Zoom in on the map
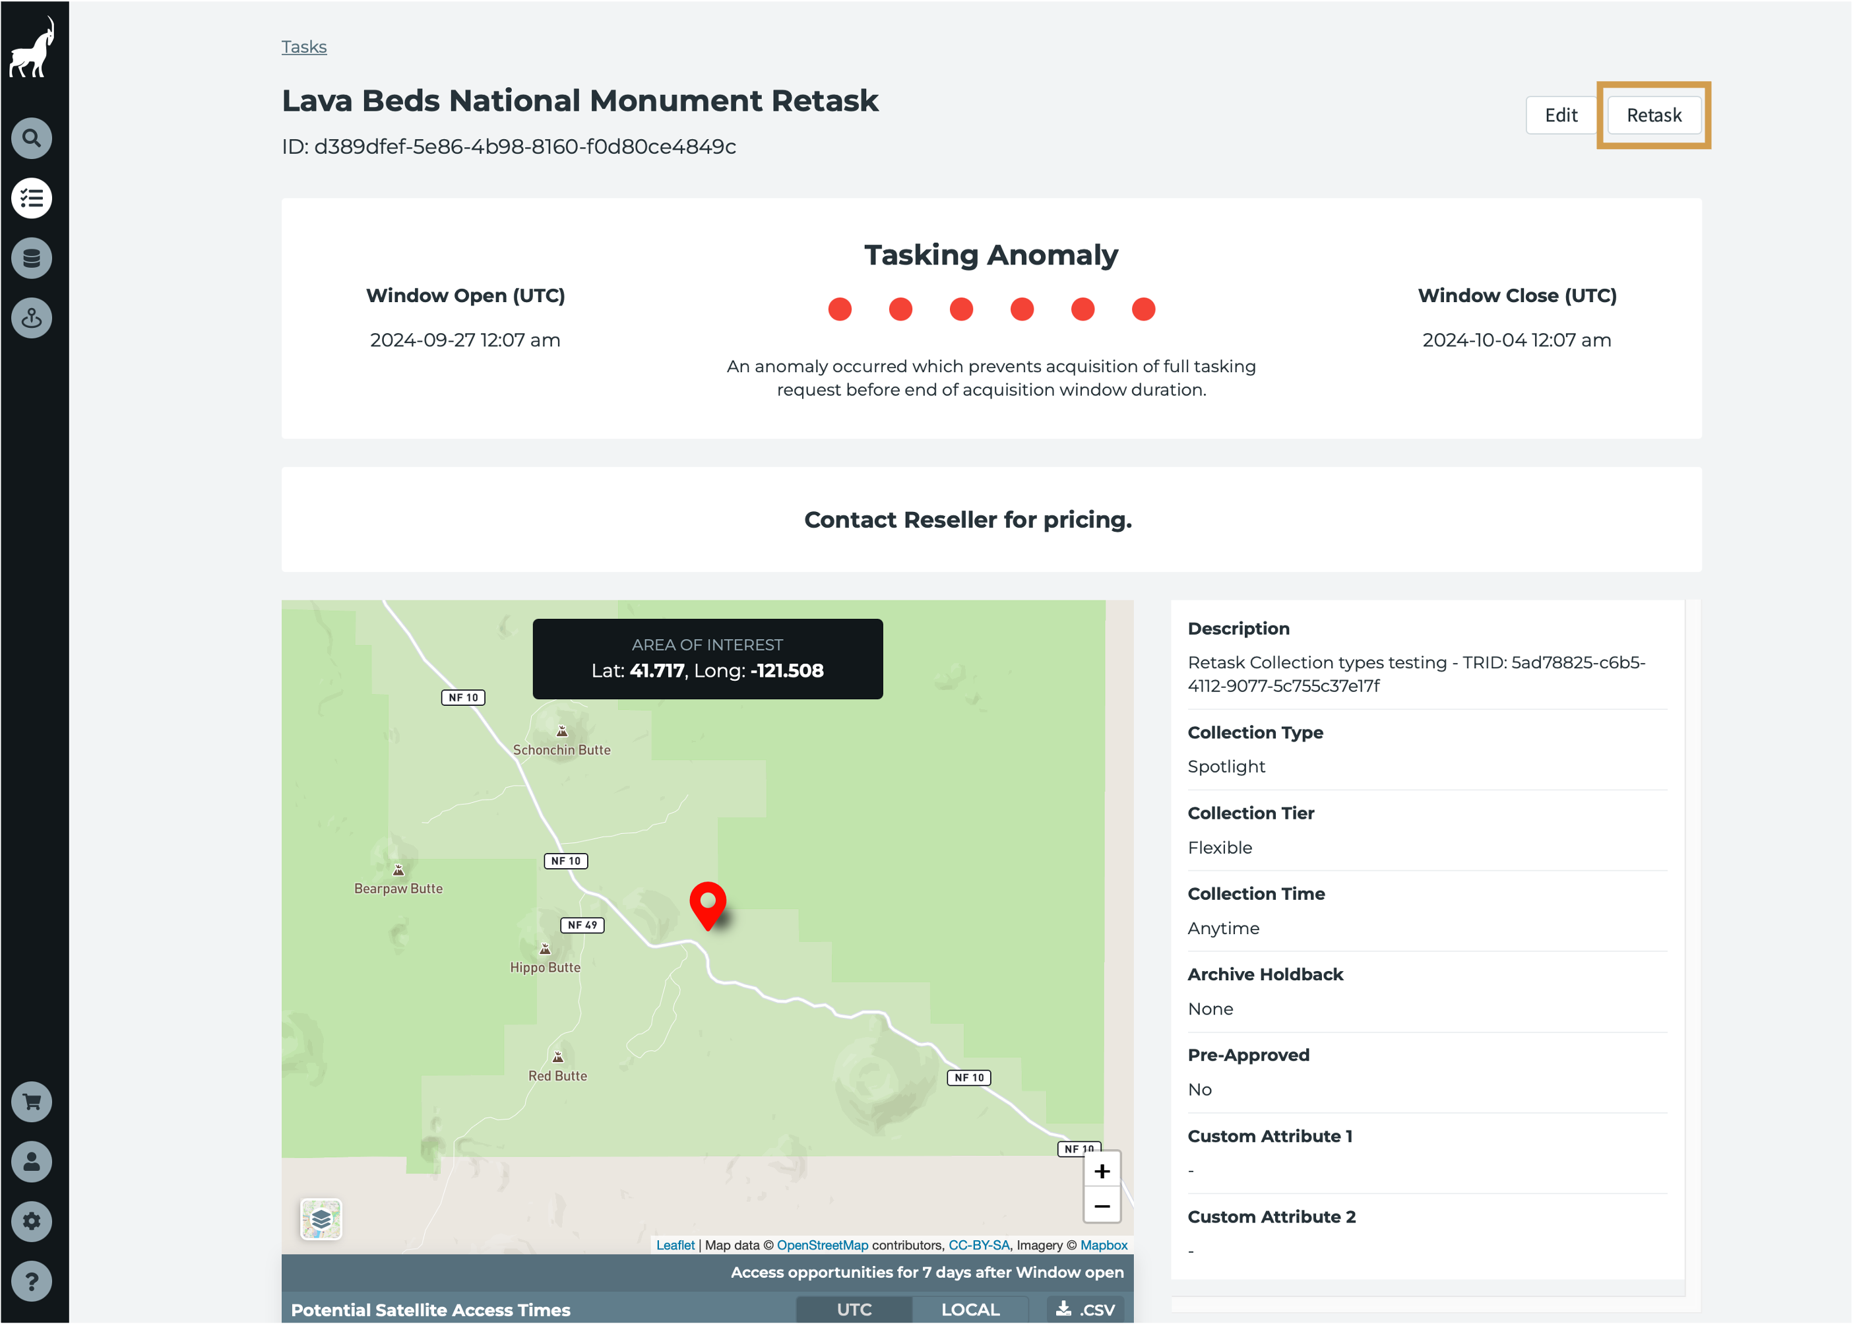This screenshot has width=1853, height=1324. [x=1102, y=1172]
